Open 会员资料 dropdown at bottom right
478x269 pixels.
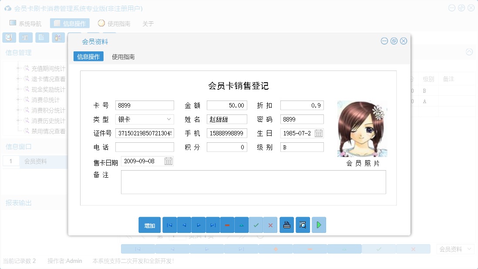click(x=455, y=249)
